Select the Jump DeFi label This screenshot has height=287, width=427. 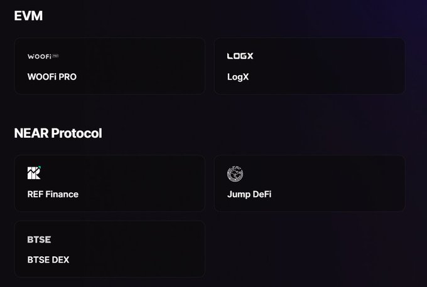pyautogui.click(x=249, y=194)
